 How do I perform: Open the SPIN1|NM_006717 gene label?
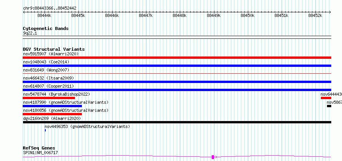coord(41,153)
